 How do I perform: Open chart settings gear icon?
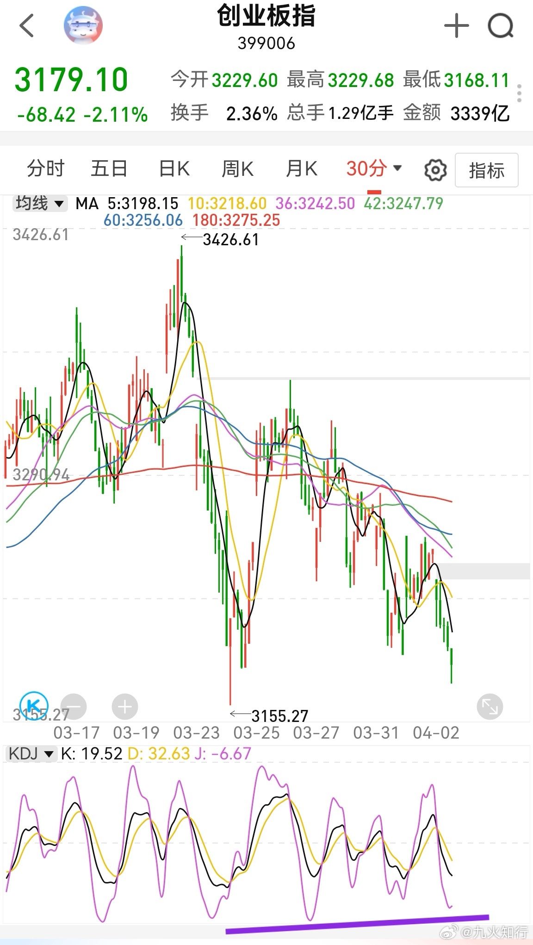click(x=435, y=170)
